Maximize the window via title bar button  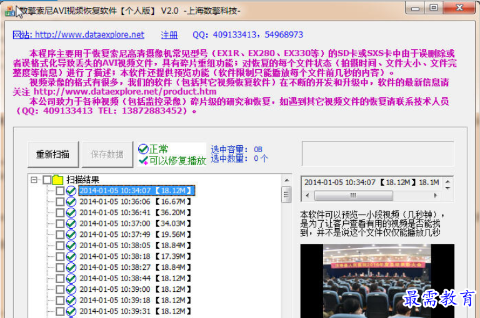click(434, 7)
